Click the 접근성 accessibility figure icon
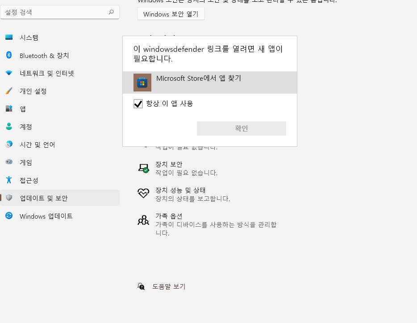The height and width of the screenshot is (323, 417). click(x=9, y=180)
